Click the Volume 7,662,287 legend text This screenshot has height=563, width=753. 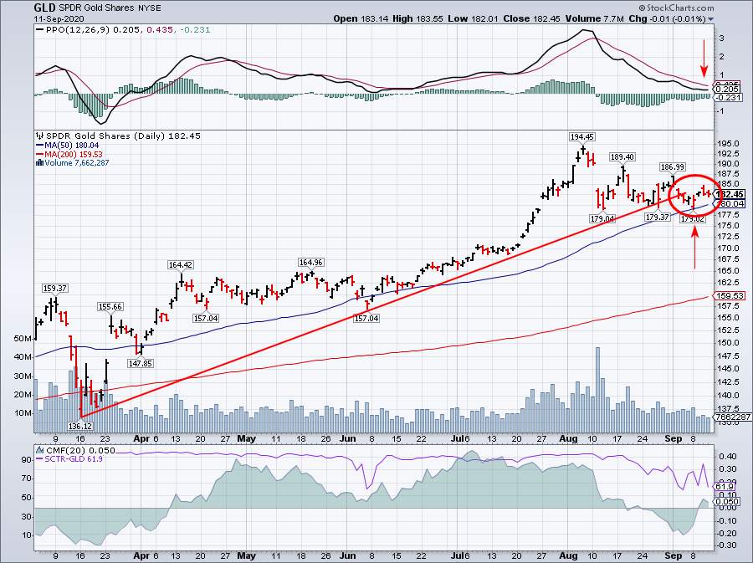click(77, 163)
